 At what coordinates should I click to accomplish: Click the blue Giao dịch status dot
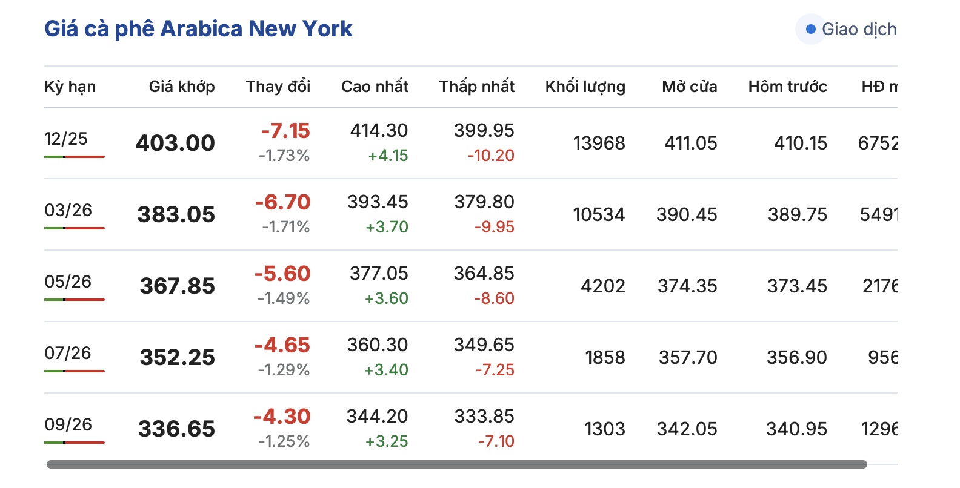(810, 29)
